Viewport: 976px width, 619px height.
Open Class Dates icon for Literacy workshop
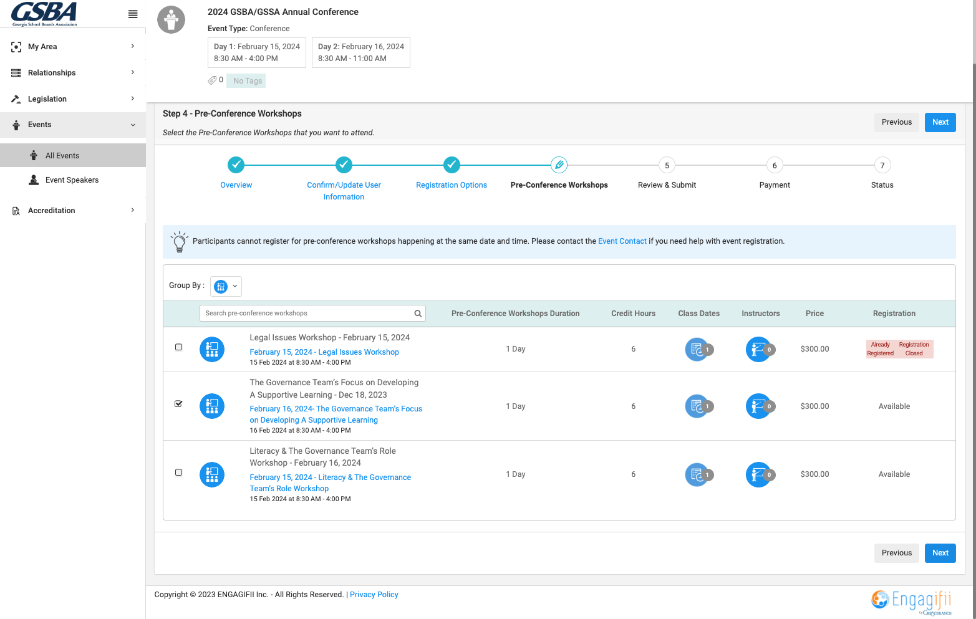(x=697, y=474)
